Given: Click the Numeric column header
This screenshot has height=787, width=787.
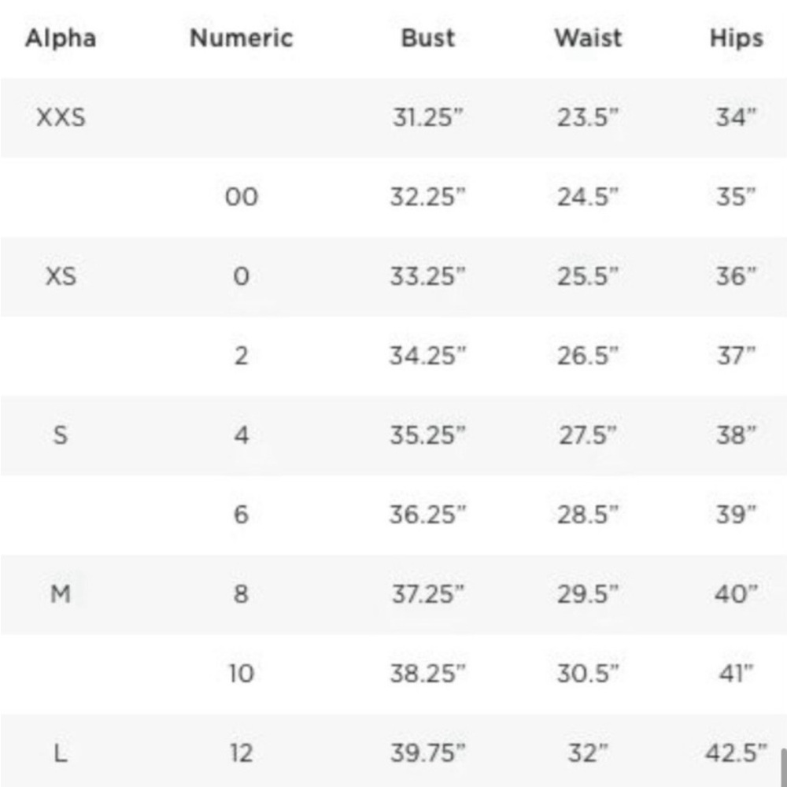Looking at the screenshot, I should click(x=242, y=38).
